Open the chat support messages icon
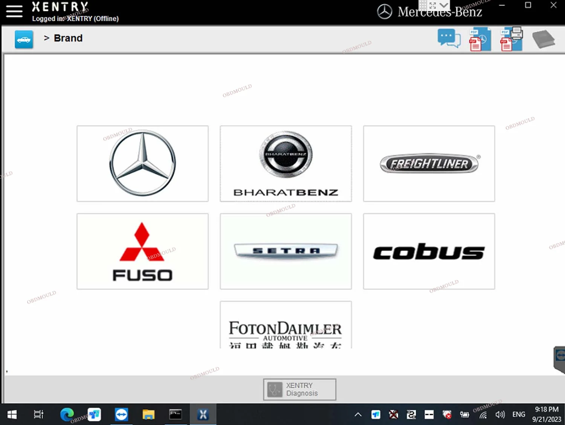The image size is (565, 425). (449, 39)
